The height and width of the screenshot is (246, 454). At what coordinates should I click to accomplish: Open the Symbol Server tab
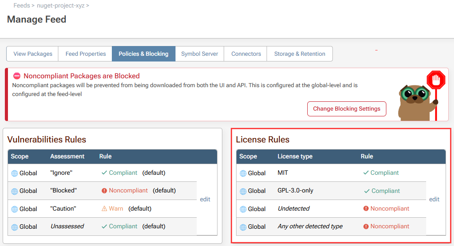tap(199, 54)
